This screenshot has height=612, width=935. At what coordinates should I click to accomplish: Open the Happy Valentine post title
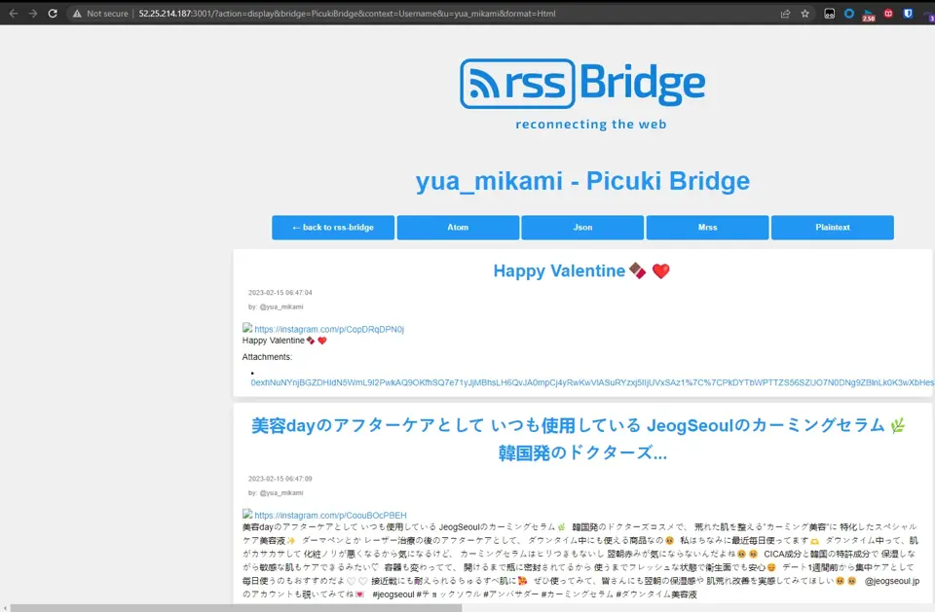click(582, 271)
